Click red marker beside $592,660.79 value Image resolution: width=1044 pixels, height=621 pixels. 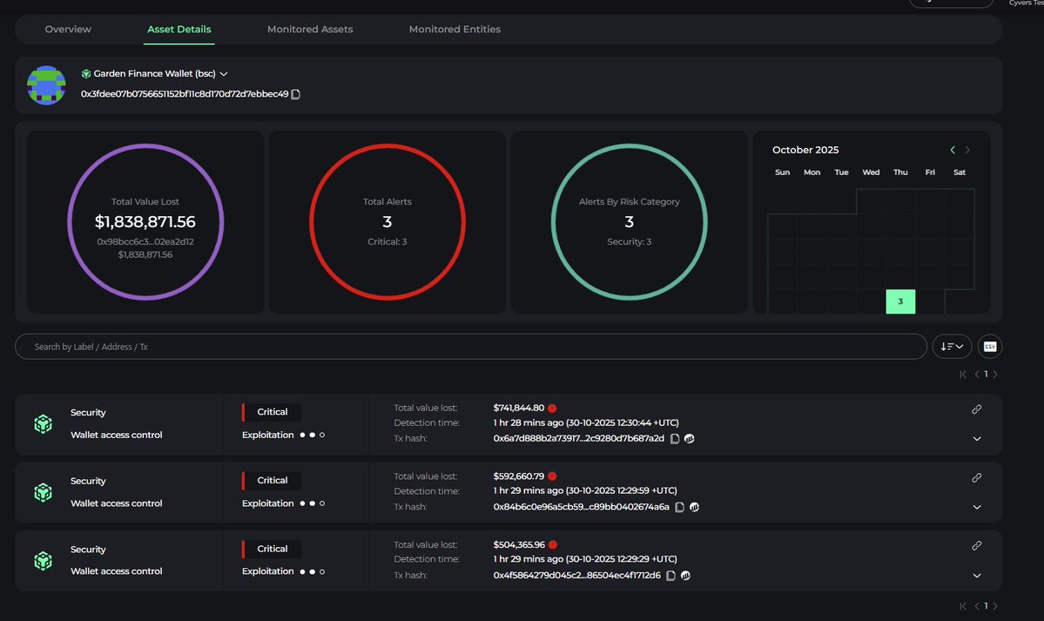coord(552,476)
